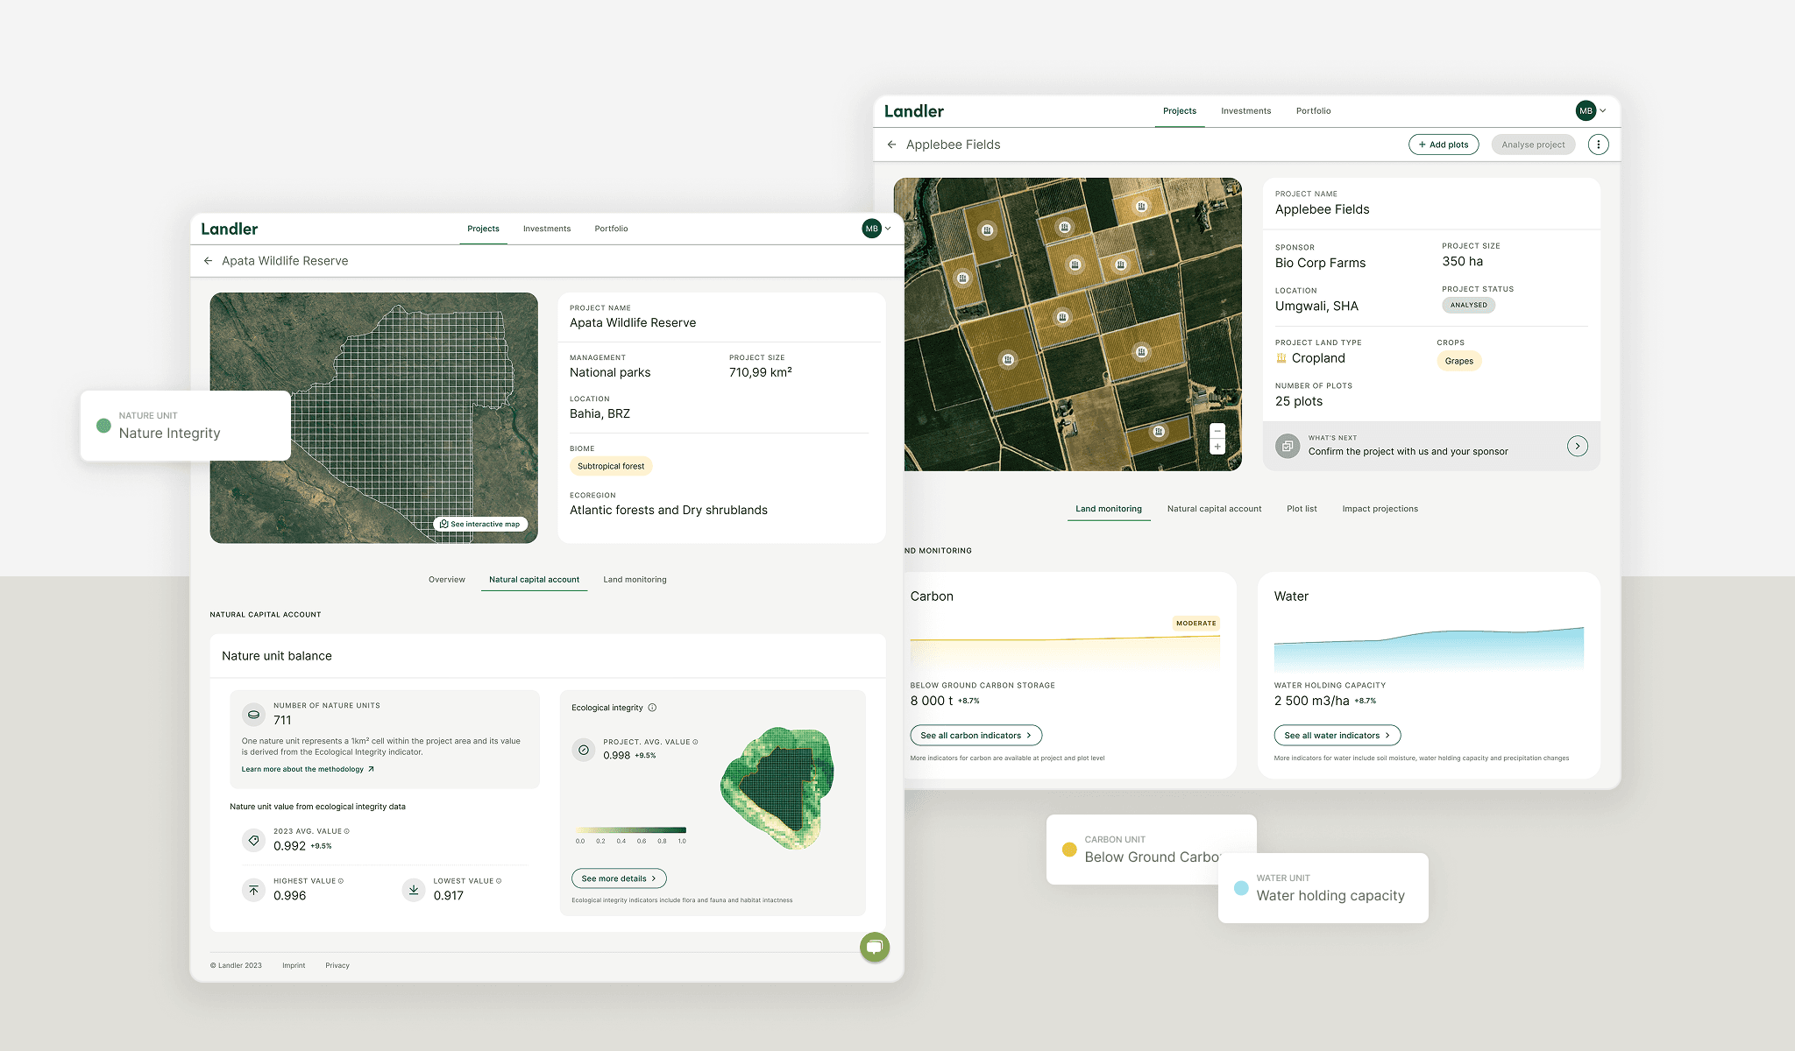
Task: Click the map zoom out minus icon
Action: click(1217, 431)
